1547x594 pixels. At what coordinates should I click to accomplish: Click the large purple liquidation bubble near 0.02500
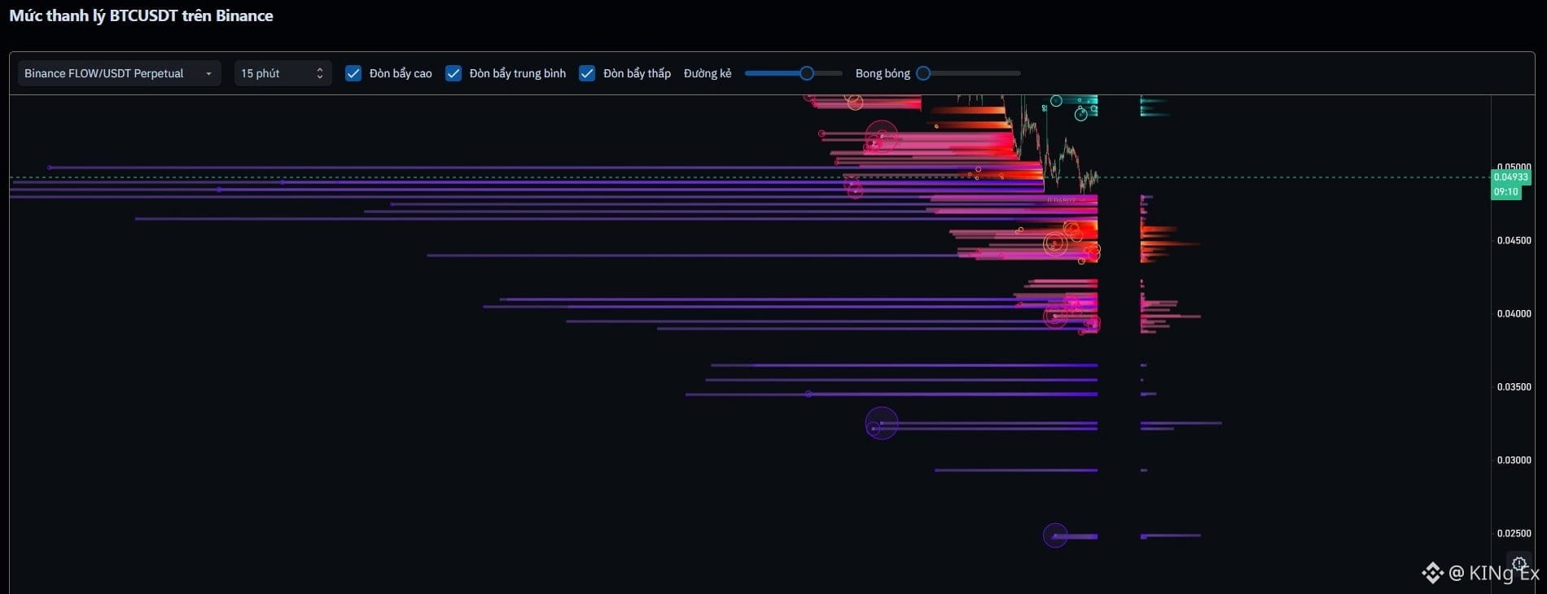click(x=1055, y=535)
